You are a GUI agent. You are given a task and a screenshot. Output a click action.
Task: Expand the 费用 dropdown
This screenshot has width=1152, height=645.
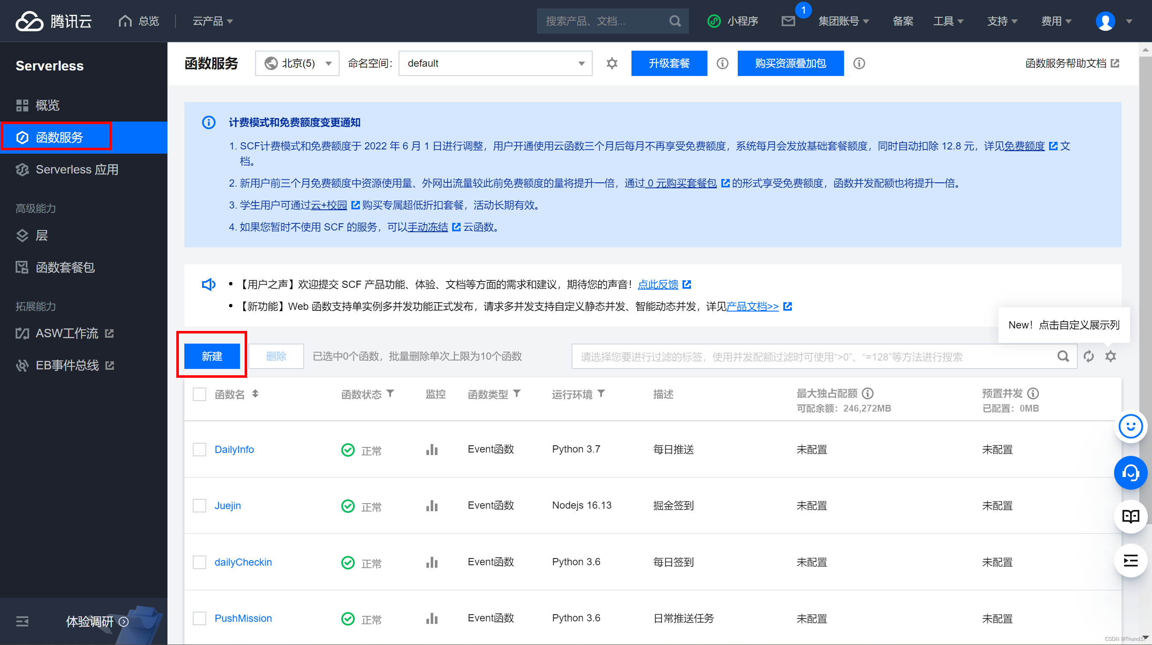click(1056, 21)
